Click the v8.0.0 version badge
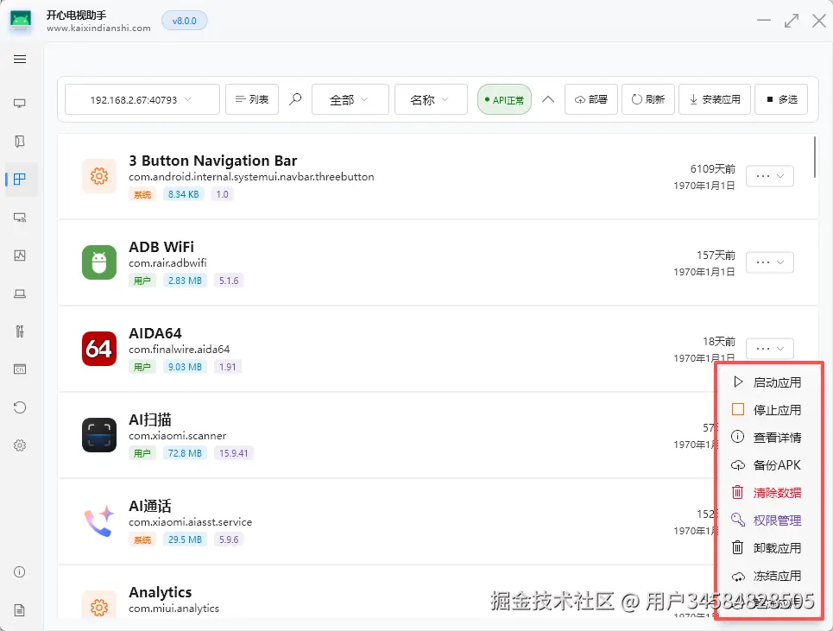This screenshot has height=631, width=833. coord(185,21)
